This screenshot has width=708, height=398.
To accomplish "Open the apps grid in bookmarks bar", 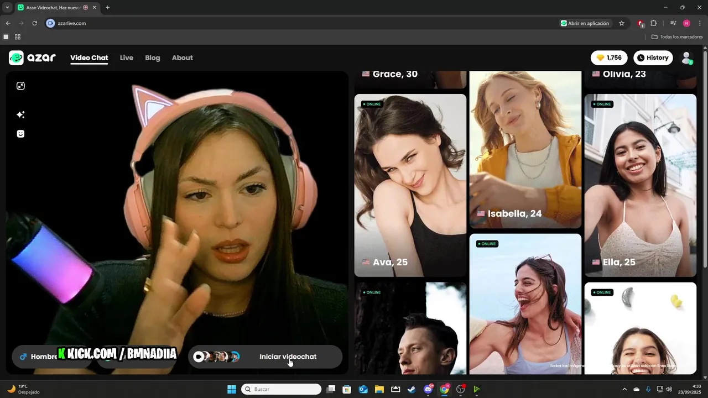I will 18,37.
